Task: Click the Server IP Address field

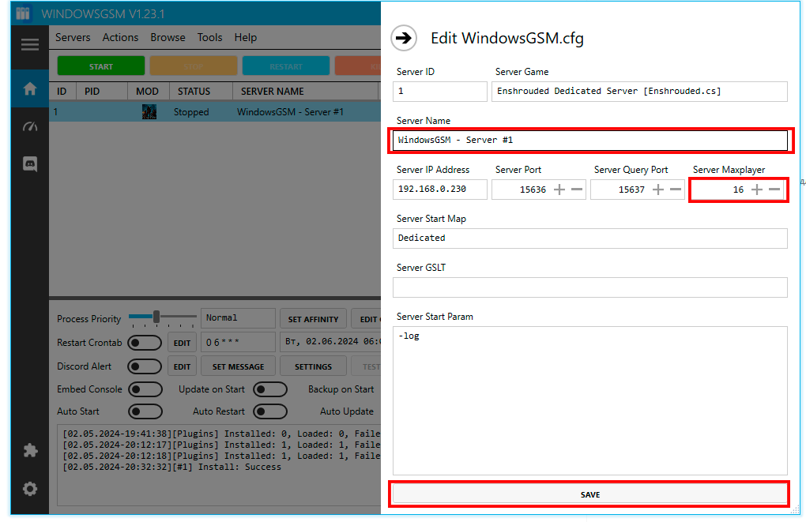Action: pyautogui.click(x=439, y=189)
